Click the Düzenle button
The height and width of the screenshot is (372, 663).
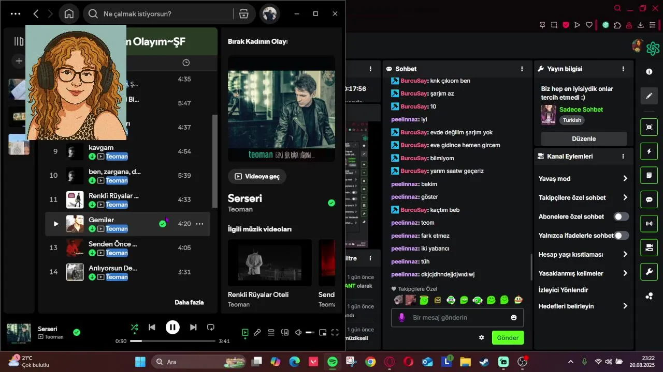[x=584, y=138]
